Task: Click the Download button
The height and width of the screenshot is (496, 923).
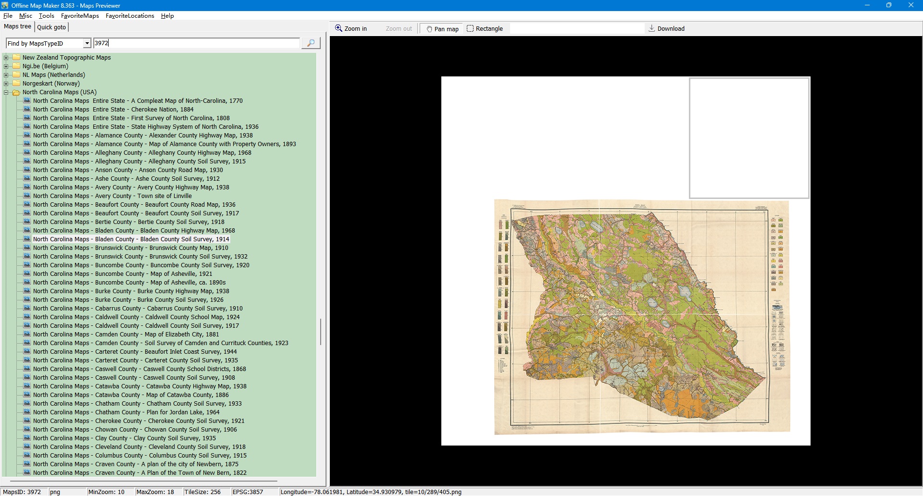Action: point(666,29)
